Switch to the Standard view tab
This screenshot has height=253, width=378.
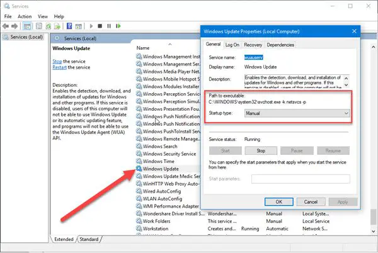point(89,239)
